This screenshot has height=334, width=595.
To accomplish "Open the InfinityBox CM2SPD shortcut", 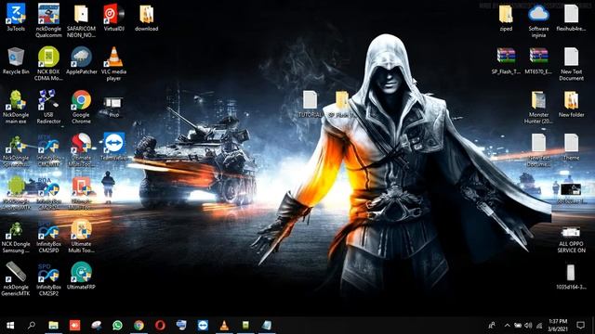I will click(48, 236).
